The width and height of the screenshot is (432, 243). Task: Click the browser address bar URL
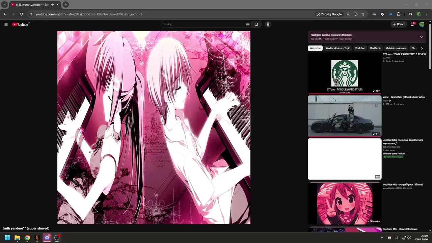coord(89,14)
